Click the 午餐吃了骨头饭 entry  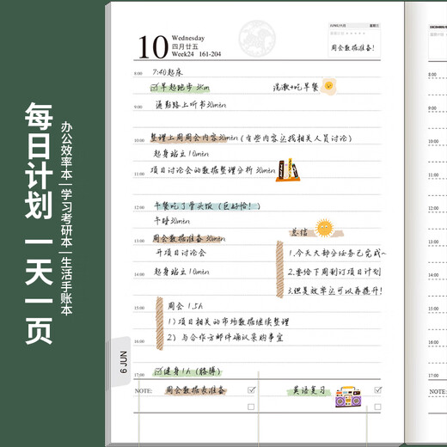coord(207,206)
